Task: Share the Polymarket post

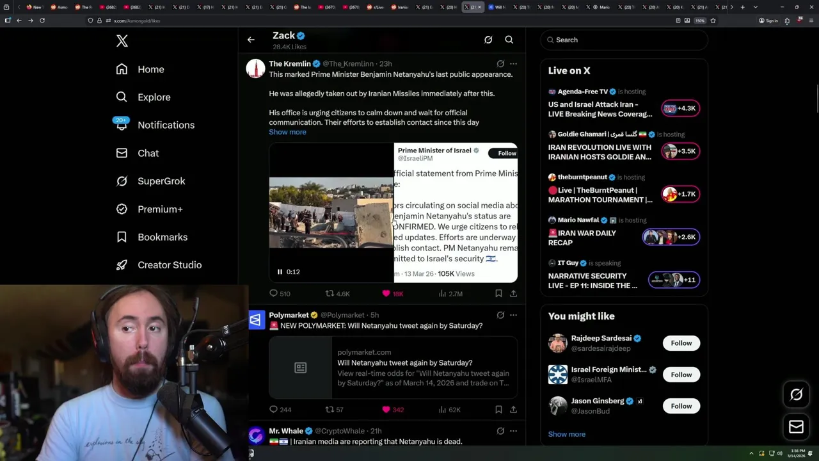Action: click(x=513, y=409)
